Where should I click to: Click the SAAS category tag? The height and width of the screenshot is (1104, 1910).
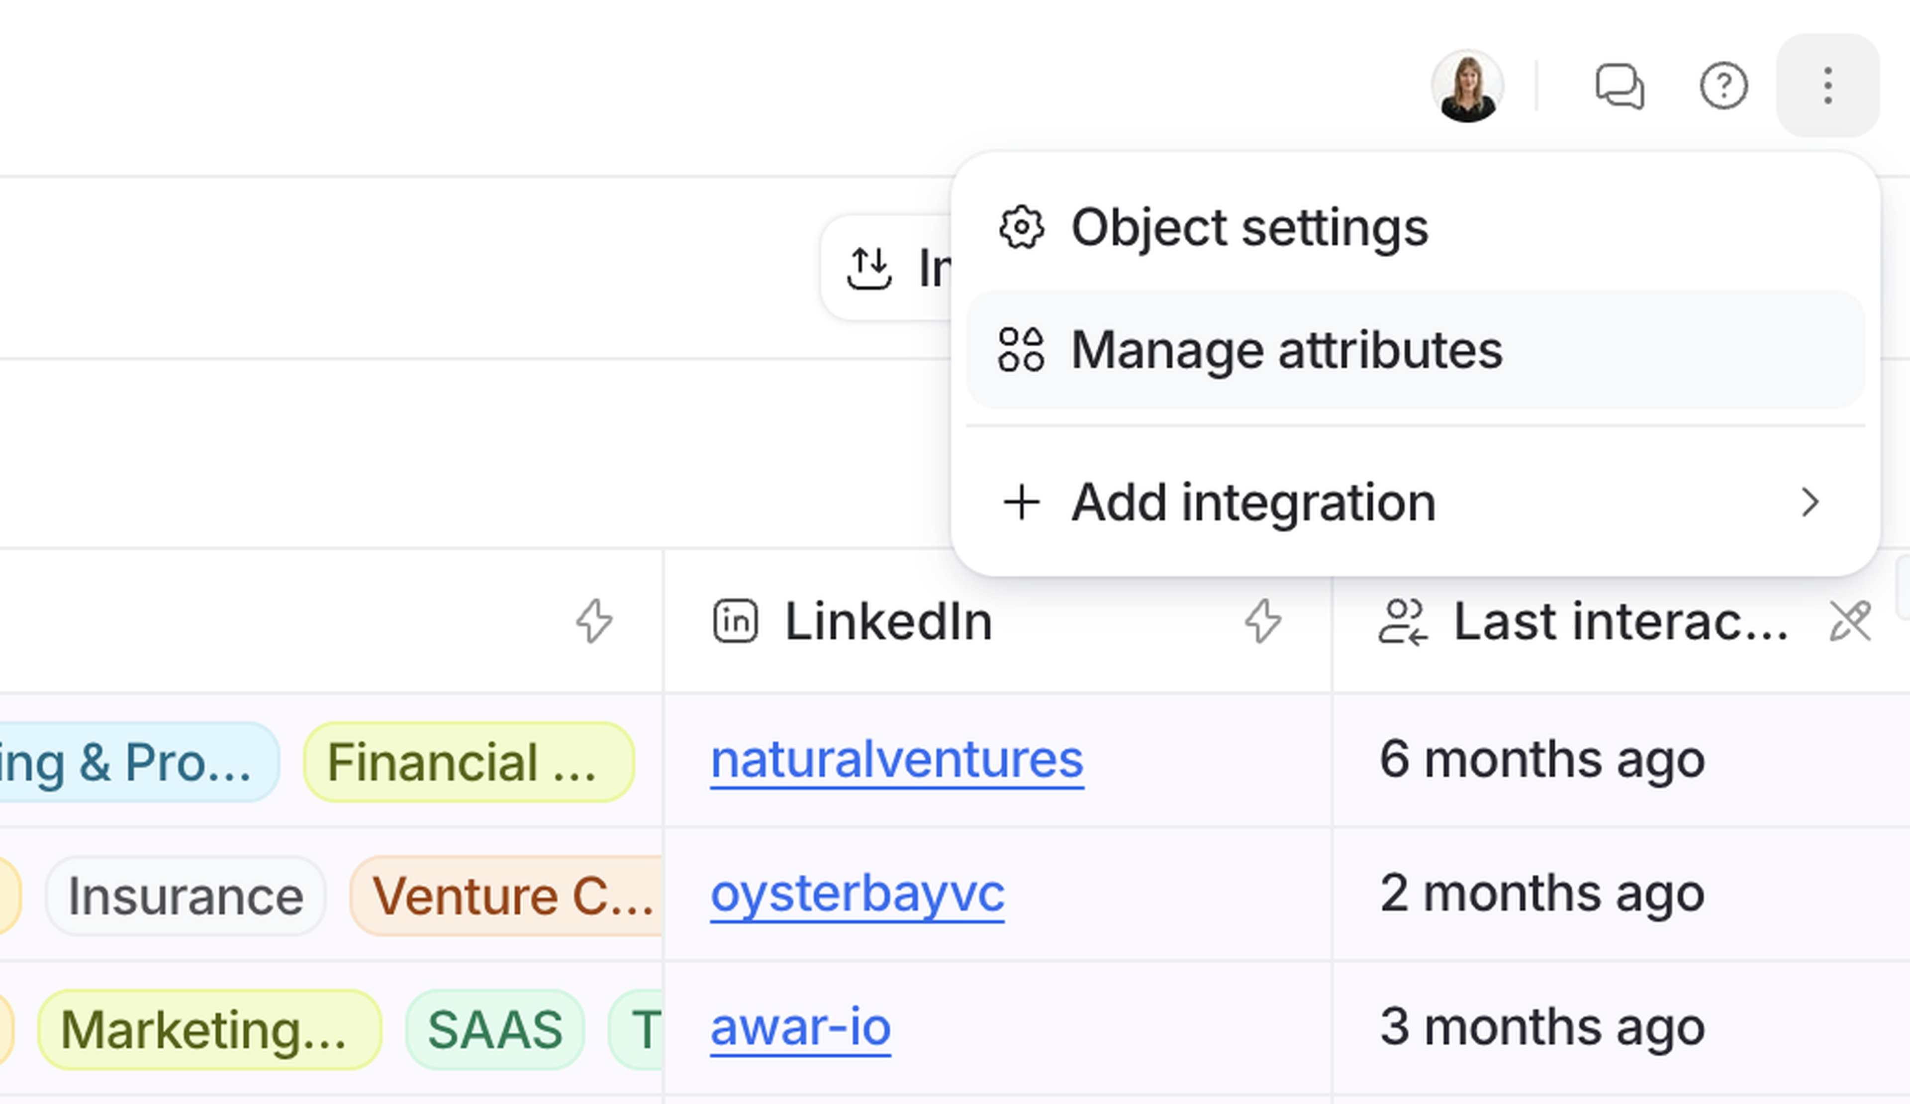coord(494,1030)
